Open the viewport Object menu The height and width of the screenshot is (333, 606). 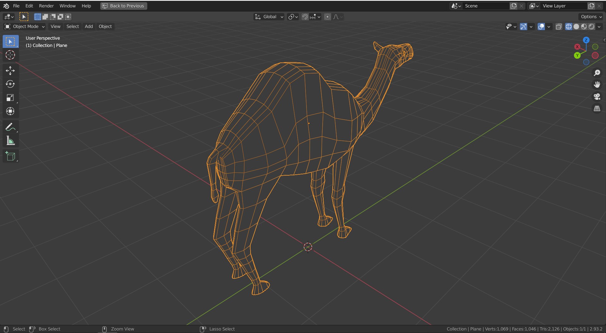(x=105, y=27)
